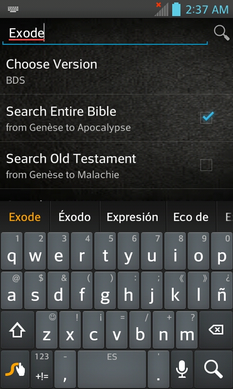Tap the keyboard's search magnifier key
This screenshot has width=233, height=389.
click(214, 369)
